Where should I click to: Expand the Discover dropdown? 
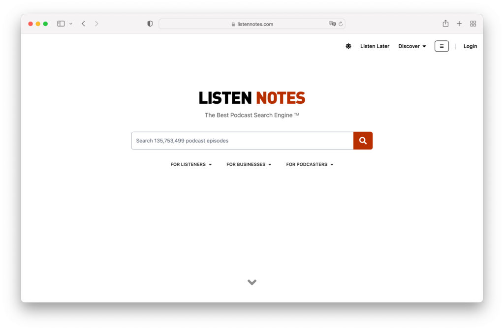tap(412, 46)
